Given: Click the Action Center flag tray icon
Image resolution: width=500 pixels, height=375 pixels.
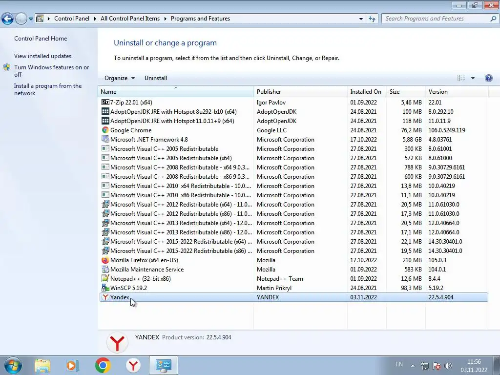Looking at the screenshot, I should pos(437,365).
